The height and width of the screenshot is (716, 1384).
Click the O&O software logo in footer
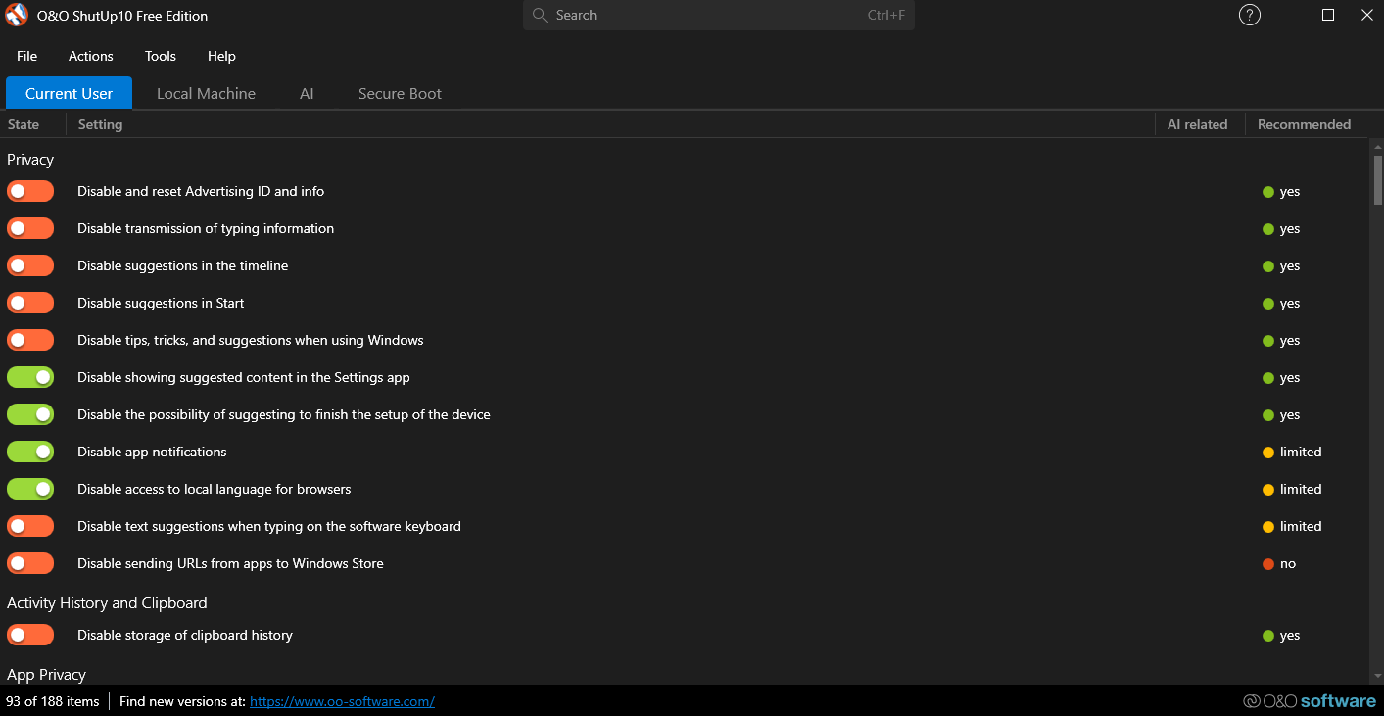point(1310,701)
